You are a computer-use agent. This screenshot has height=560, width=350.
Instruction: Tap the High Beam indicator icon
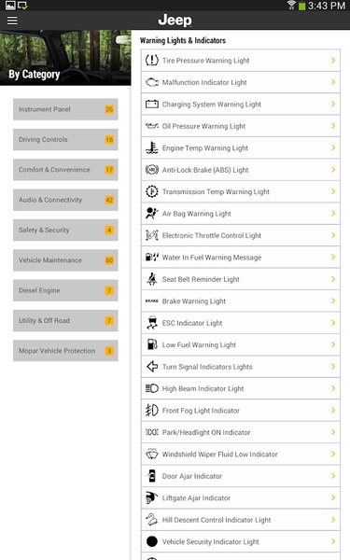pos(152,388)
